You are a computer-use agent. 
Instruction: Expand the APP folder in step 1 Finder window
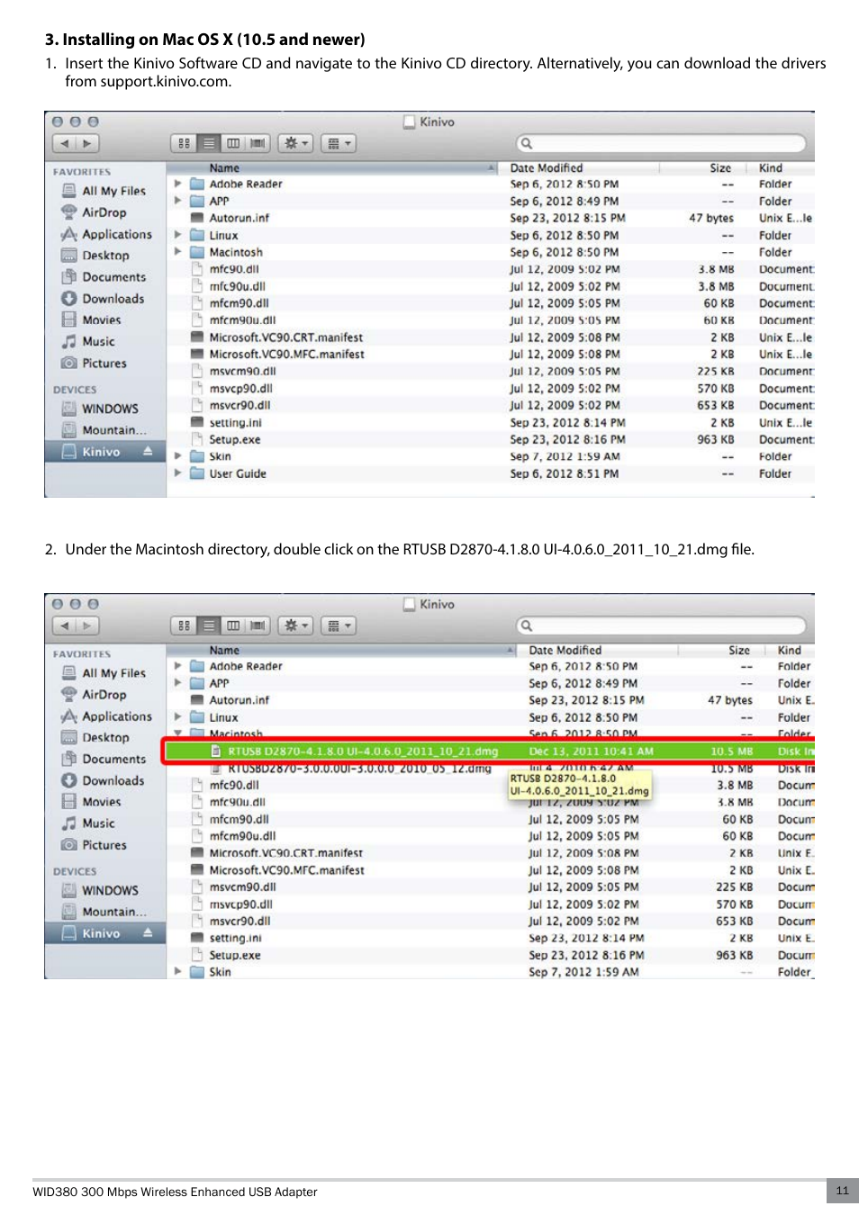[x=178, y=201]
